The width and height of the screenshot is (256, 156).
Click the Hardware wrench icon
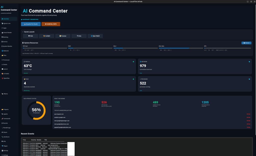coord(2,137)
